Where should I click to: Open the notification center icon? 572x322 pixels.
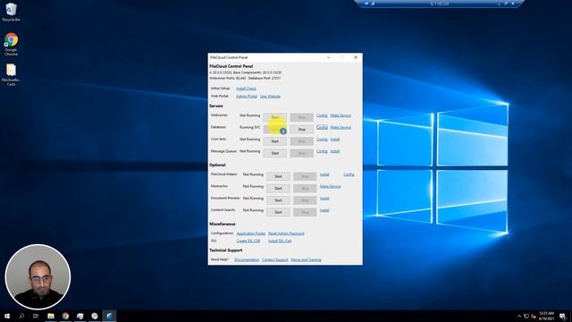562,316
